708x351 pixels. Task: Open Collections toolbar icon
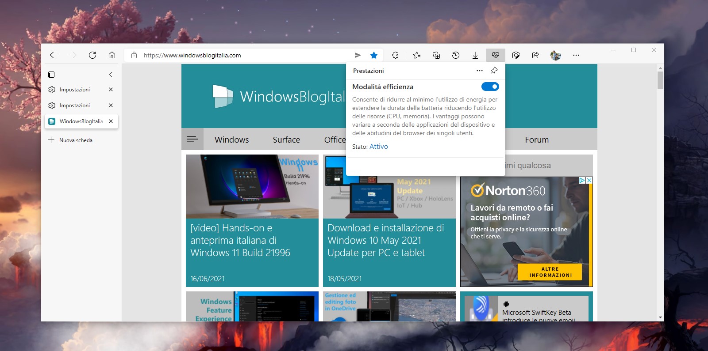[x=436, y=55]
